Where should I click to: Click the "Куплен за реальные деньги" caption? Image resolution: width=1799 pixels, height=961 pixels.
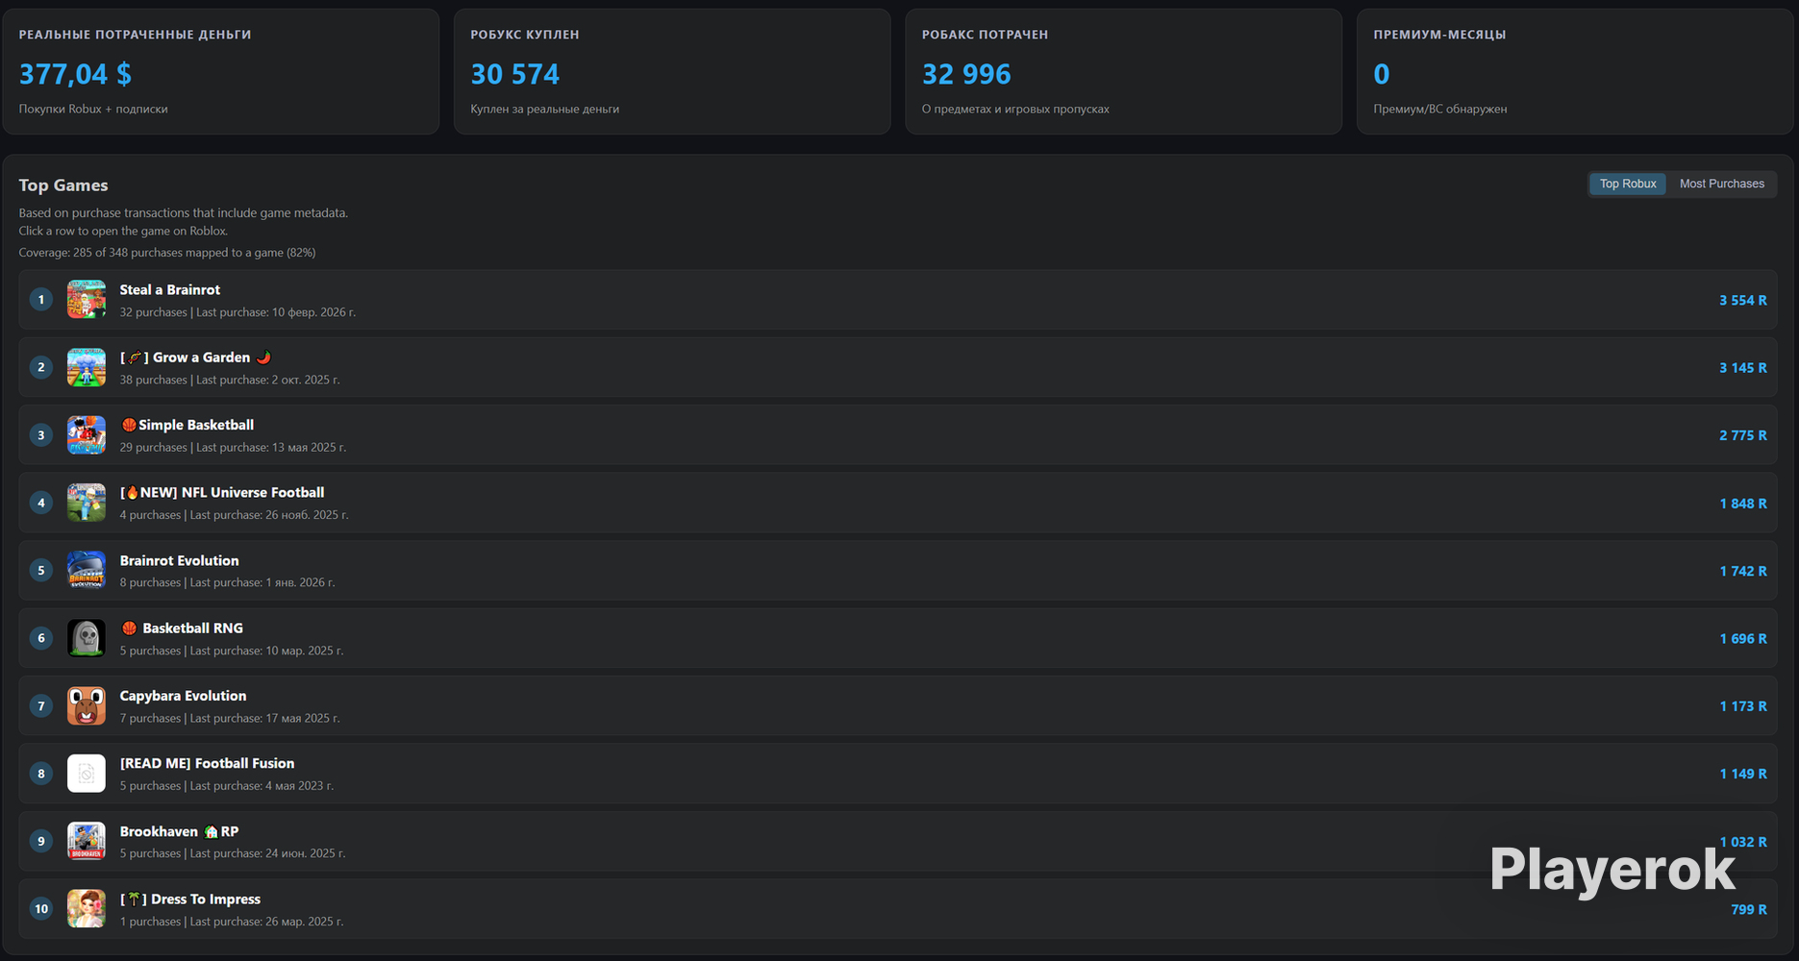(545, 109)
